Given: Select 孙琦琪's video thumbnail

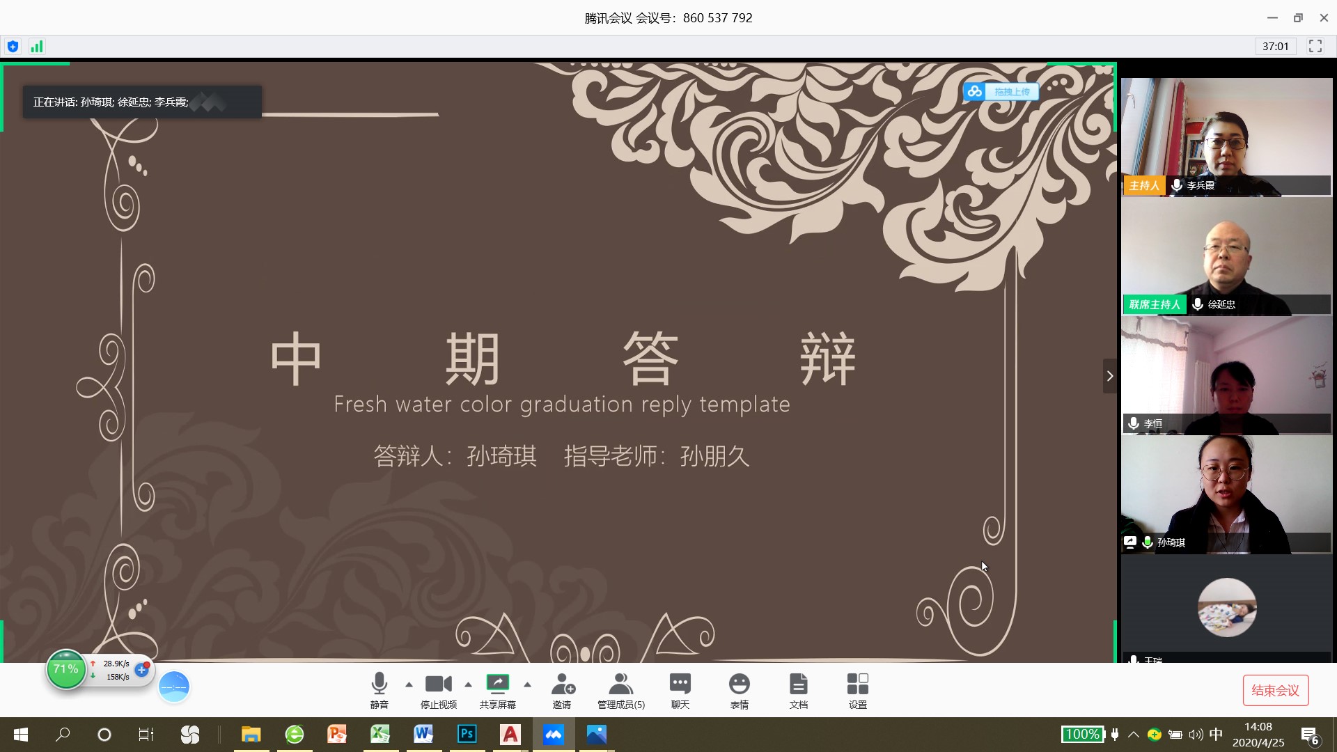Looking at the screenshot, I should pyautogui.click(x=1226, y=494).
